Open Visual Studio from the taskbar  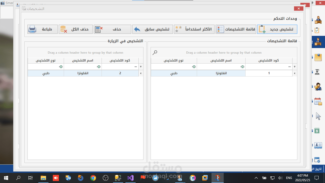(x=130, y=178)
